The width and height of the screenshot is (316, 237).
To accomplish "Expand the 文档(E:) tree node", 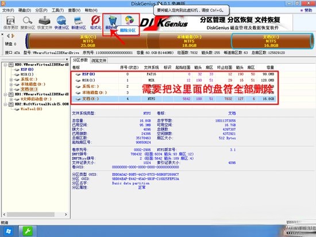I will pyautogui.click(x=11, y=89).
